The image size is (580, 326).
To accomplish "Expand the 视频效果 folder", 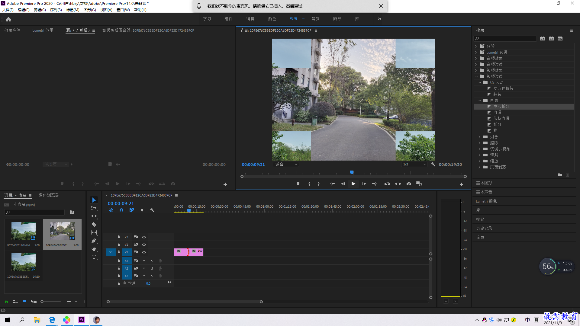I will [476, 71].
